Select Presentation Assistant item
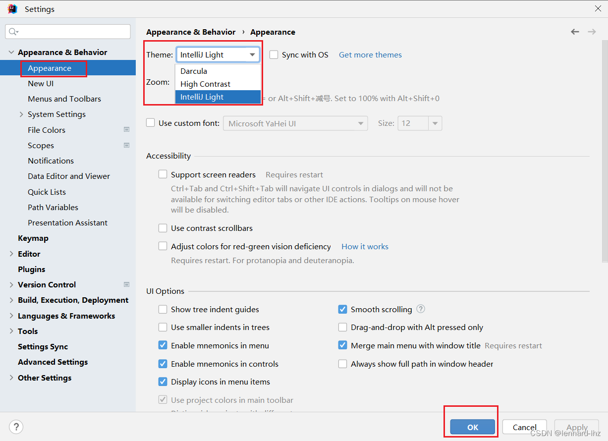The width and height of the screenshot is (608, 441). [x=68, y=222]
